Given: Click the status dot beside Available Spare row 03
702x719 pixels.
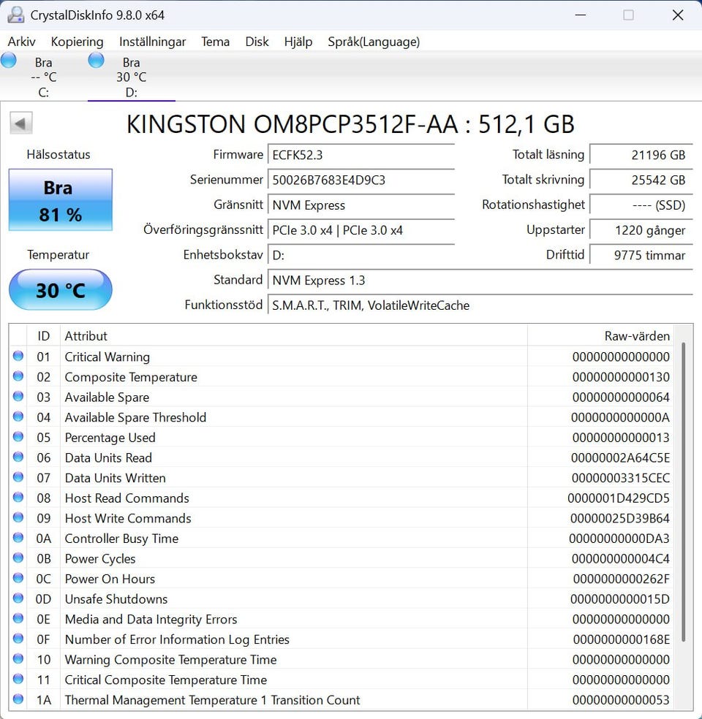Looking at the screenshot, I should click(x=18, y=396).
